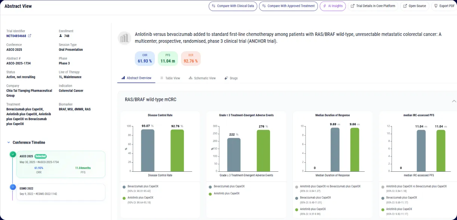
Task: Click the Open Source button
Action: point(414,6)
